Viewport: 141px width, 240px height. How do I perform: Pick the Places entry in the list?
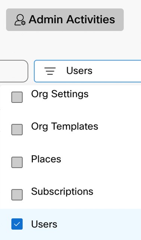[46, 159]
